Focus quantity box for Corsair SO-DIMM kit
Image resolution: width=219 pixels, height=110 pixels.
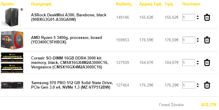[189, 63]
